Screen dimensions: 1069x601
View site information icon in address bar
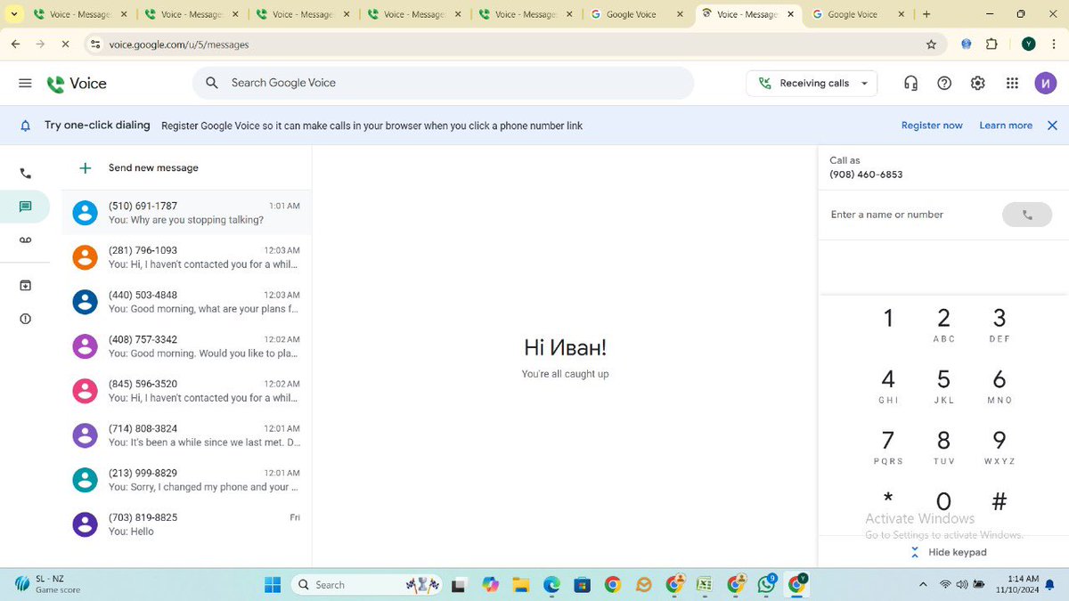pos(94,44)
